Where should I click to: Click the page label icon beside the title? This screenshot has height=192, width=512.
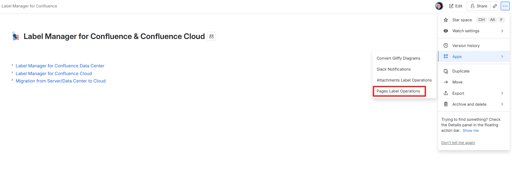coord(211,36)
